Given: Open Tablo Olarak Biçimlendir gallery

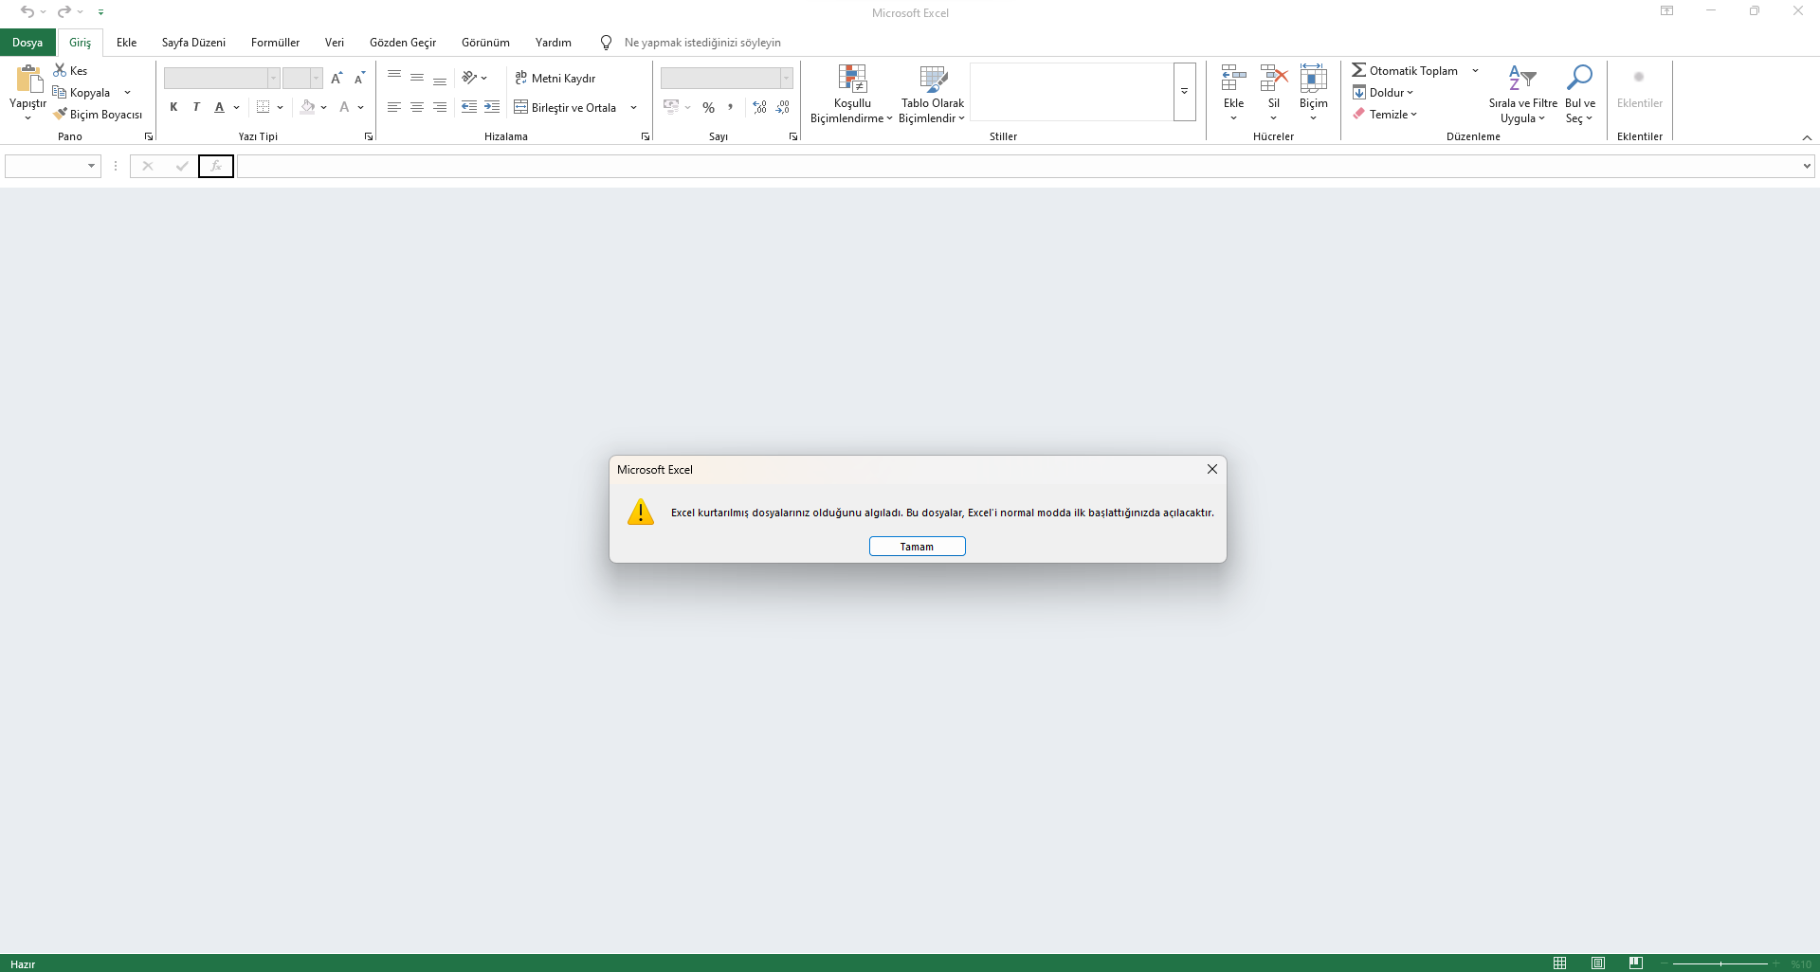Looking at the screenshot, I should pyautogui.click(x=932, y=94).
